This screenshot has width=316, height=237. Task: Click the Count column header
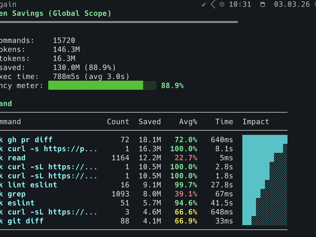[x=118, y=122]
